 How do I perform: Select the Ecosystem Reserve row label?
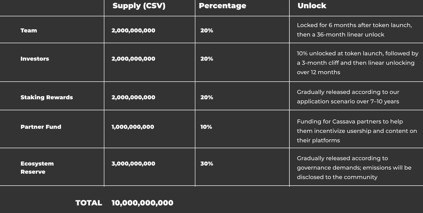pos(37,168)
